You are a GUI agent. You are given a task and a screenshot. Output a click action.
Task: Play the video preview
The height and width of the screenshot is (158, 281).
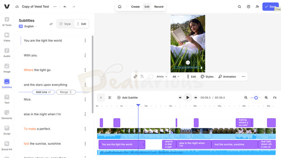[x=188, y=98]
